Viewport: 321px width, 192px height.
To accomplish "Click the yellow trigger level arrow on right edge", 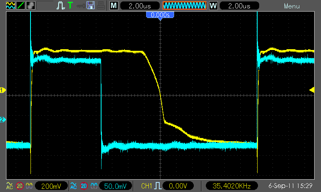I will 312,90.
